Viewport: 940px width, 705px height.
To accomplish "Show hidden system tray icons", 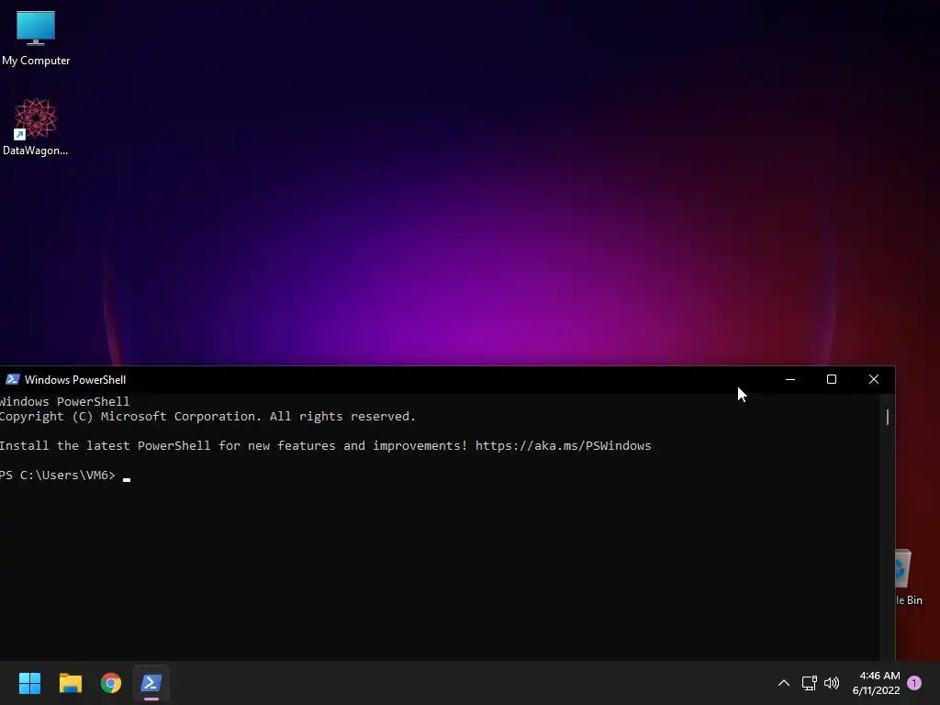I will pyautogui.click(x=784, y=683).
